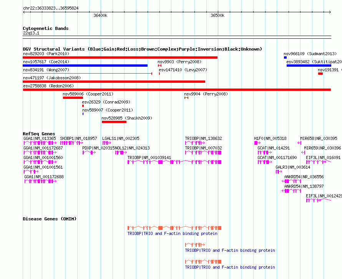
Task: Select the 36400k ruler tick label
Action: tap(100, 15)
